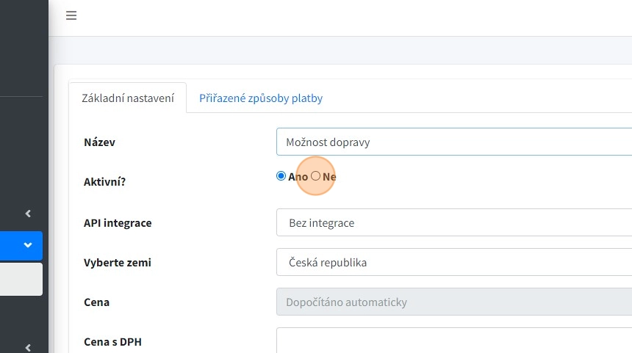632x353 pixels.
Task: Click the Název field label
Action: point(100,142)
